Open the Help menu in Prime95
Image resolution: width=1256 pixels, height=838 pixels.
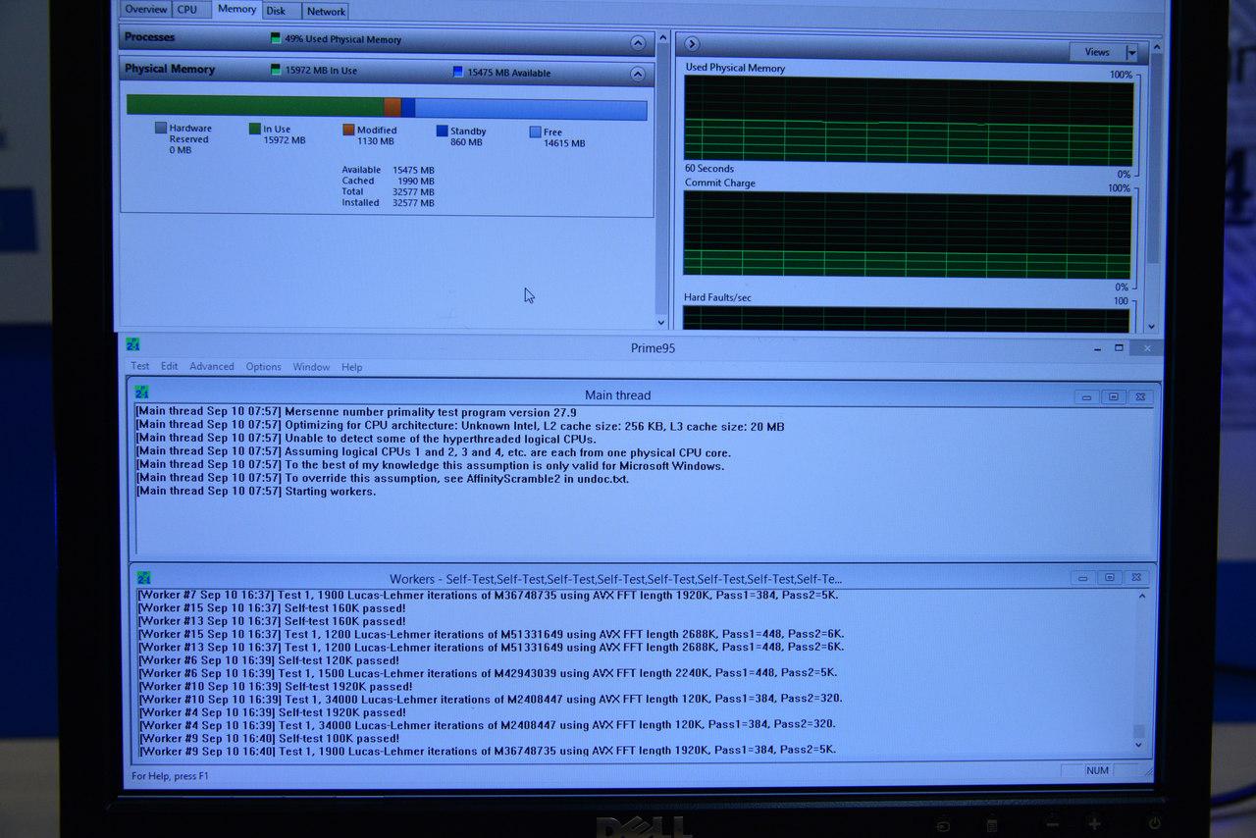tap(351, 367)
